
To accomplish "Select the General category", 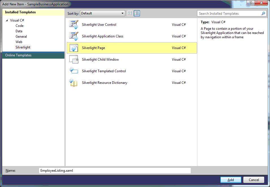I will coord(21,36).
